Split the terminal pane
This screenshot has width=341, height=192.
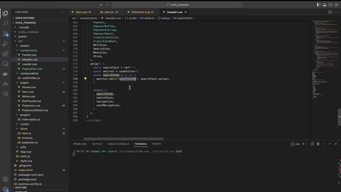[312, 144]
